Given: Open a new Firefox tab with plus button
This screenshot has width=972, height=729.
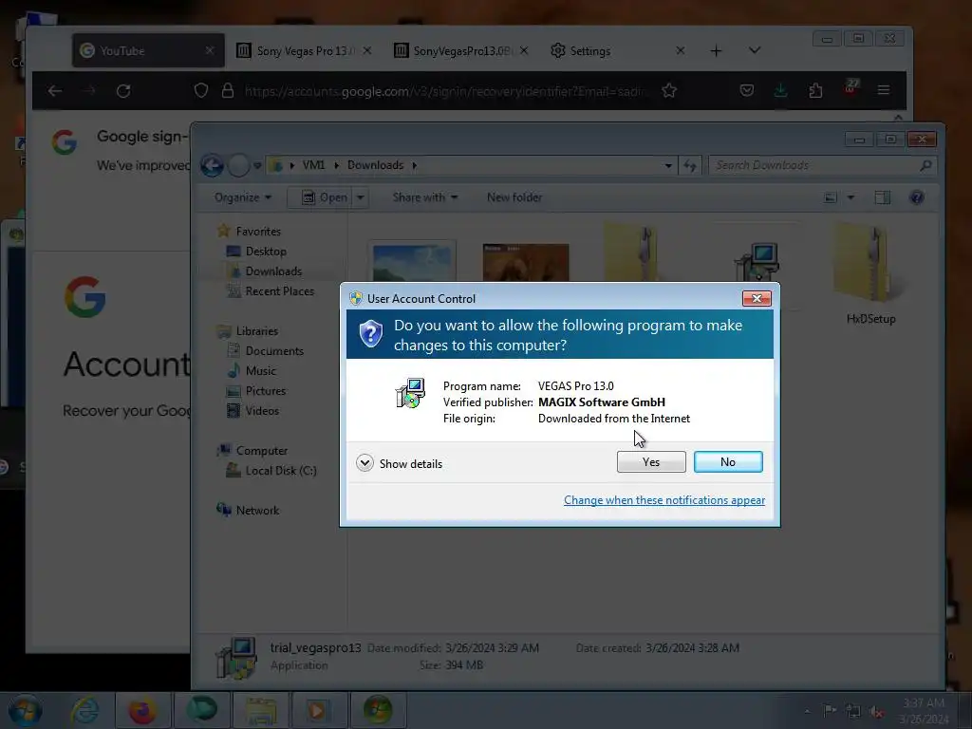Looking at the screenshot, I should click(x=716, y=51).
